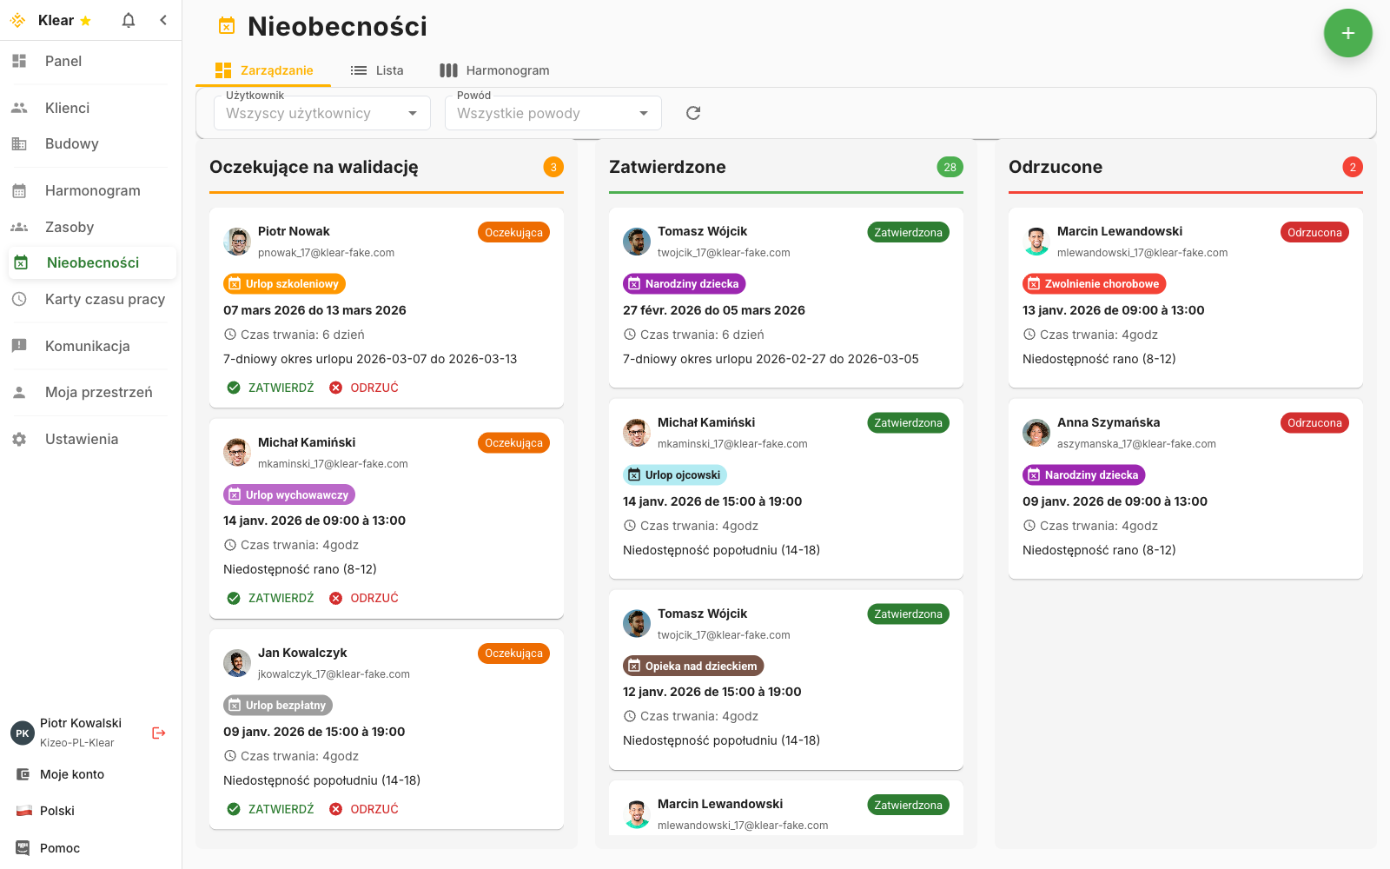Click the Polski language selector
The image size is (1390, 869).
click(56, 811)
